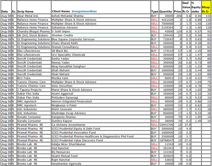Click the Hemvin Intigrated Financeted cell

[x=101, y=101]
